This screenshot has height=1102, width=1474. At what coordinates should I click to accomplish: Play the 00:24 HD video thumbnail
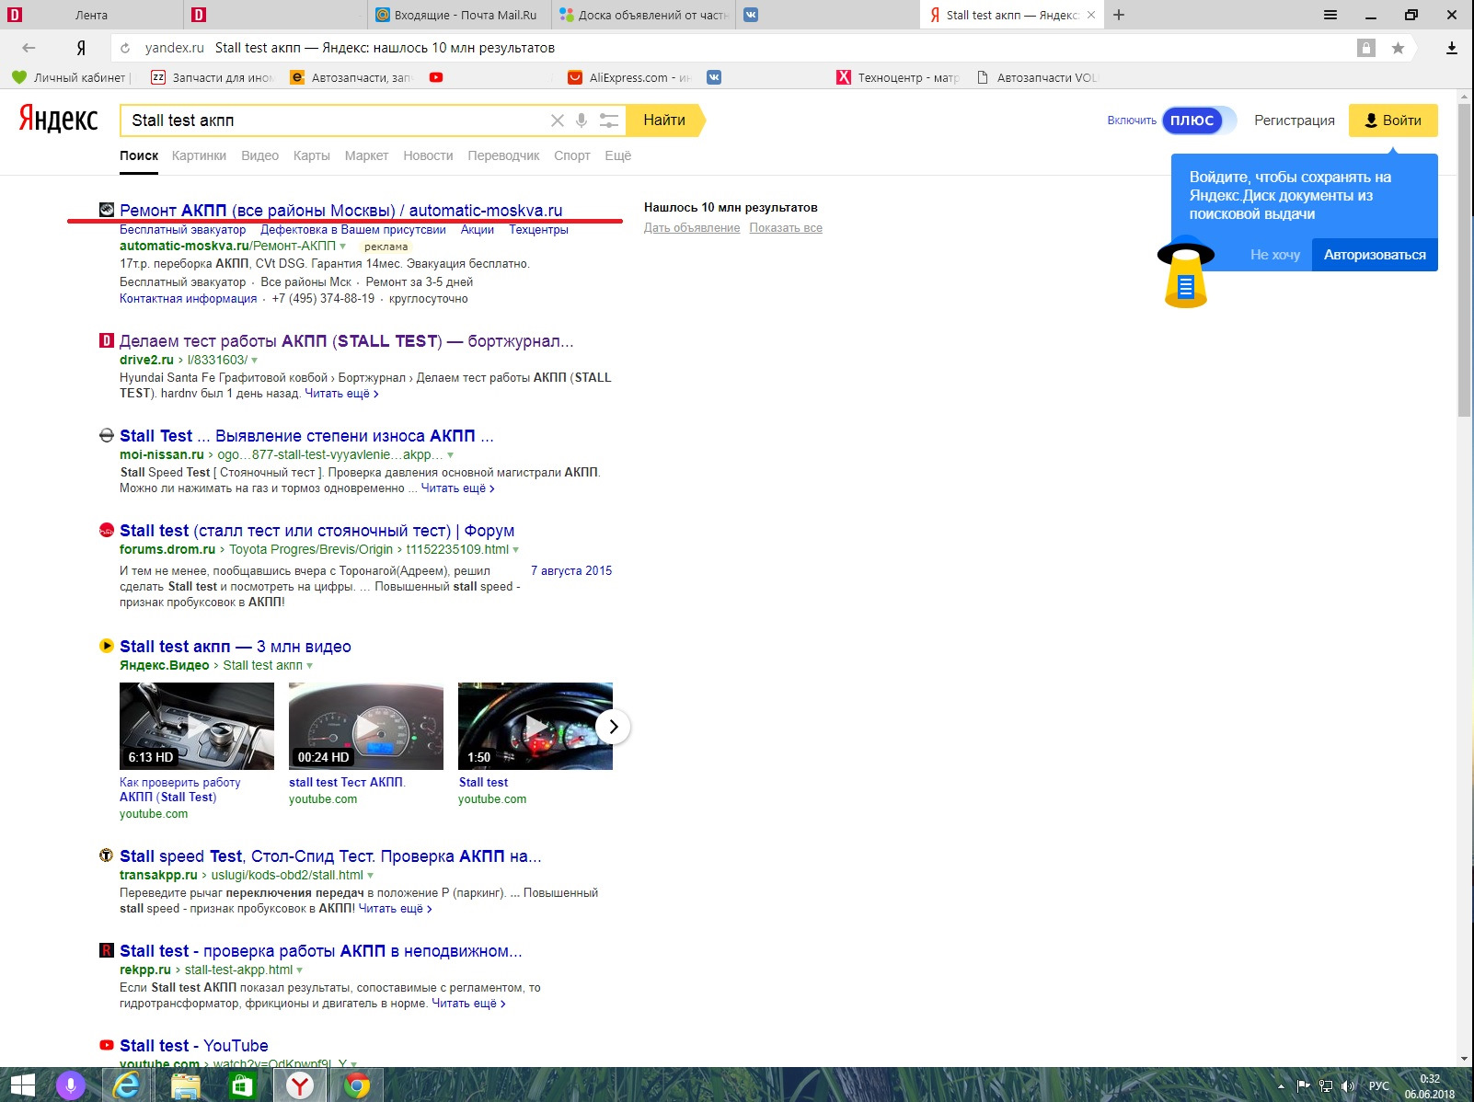click(366, 726)
